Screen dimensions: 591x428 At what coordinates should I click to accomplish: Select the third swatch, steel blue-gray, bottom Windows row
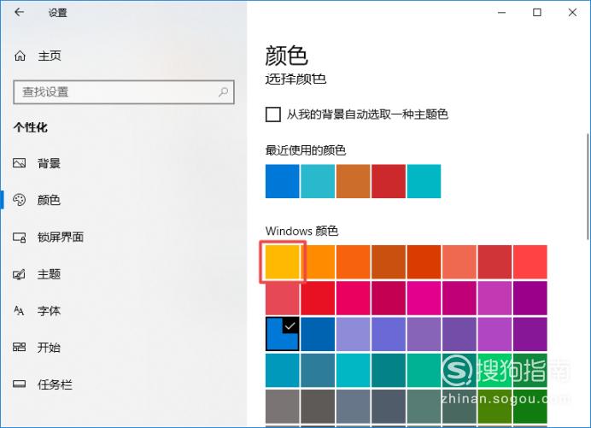(x=354, y=406)
